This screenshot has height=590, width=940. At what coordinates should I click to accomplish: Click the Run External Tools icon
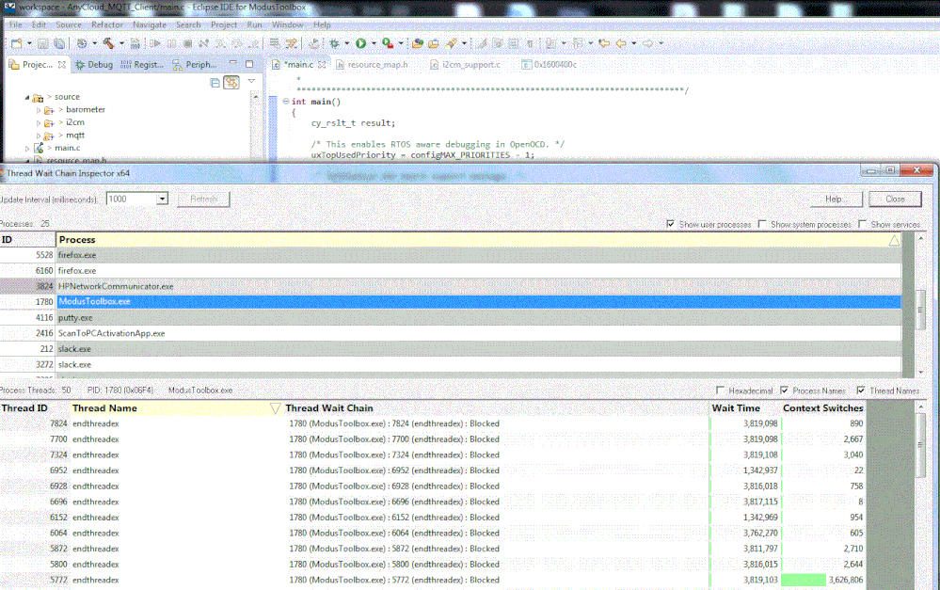pos(388,43)
